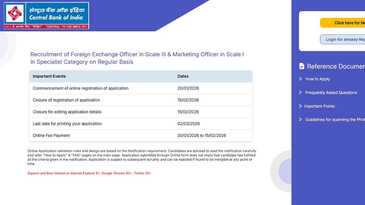The height and width of the screenshot is (205, 365).
Task: Click the Dates column header
Action: tap(183, 76)
